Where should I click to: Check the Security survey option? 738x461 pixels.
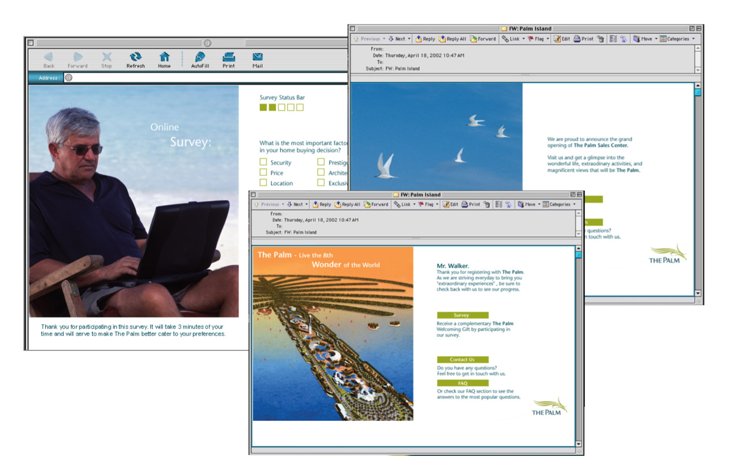(x=263, y=162)
